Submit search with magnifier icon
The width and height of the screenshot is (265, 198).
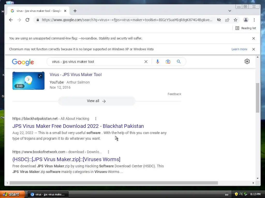[x=179, y=62]
